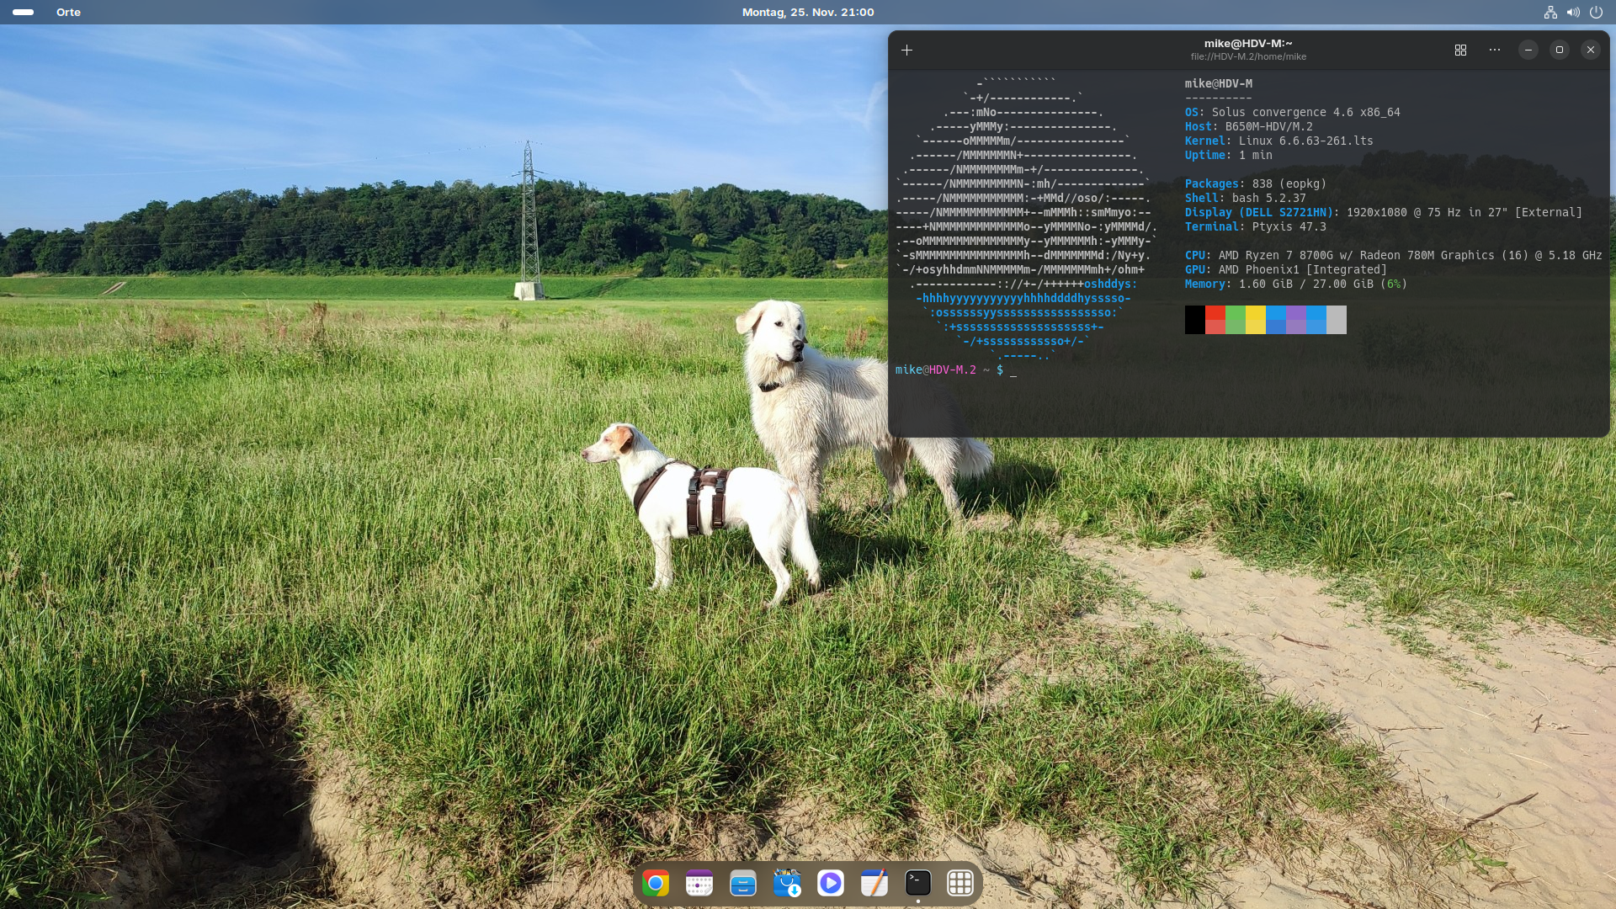The width and height of the screenshot is (1616, 909).
Task: Click the terminal title mike@HDV-M:~
Action: click(1247, 43)
